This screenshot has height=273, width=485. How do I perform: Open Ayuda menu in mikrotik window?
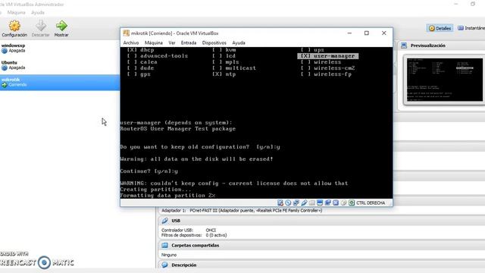239,42
